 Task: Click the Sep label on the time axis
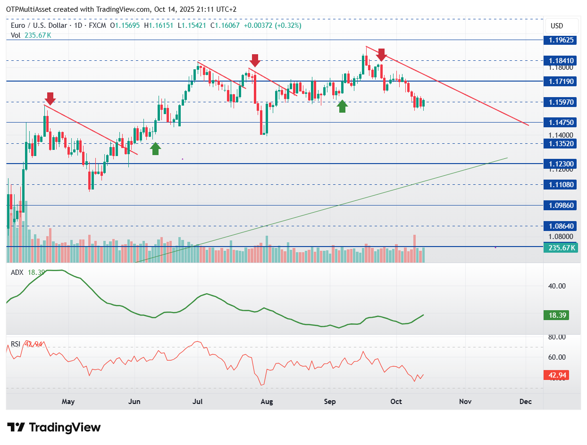(330, 402)
